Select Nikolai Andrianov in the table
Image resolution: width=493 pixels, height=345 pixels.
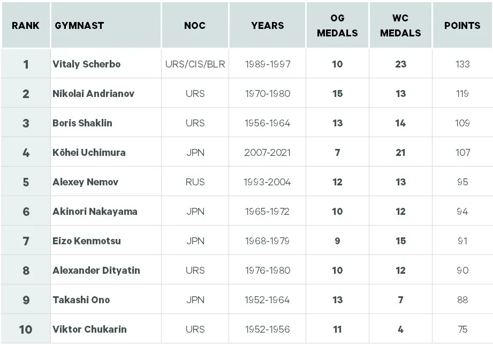point(94,94)
